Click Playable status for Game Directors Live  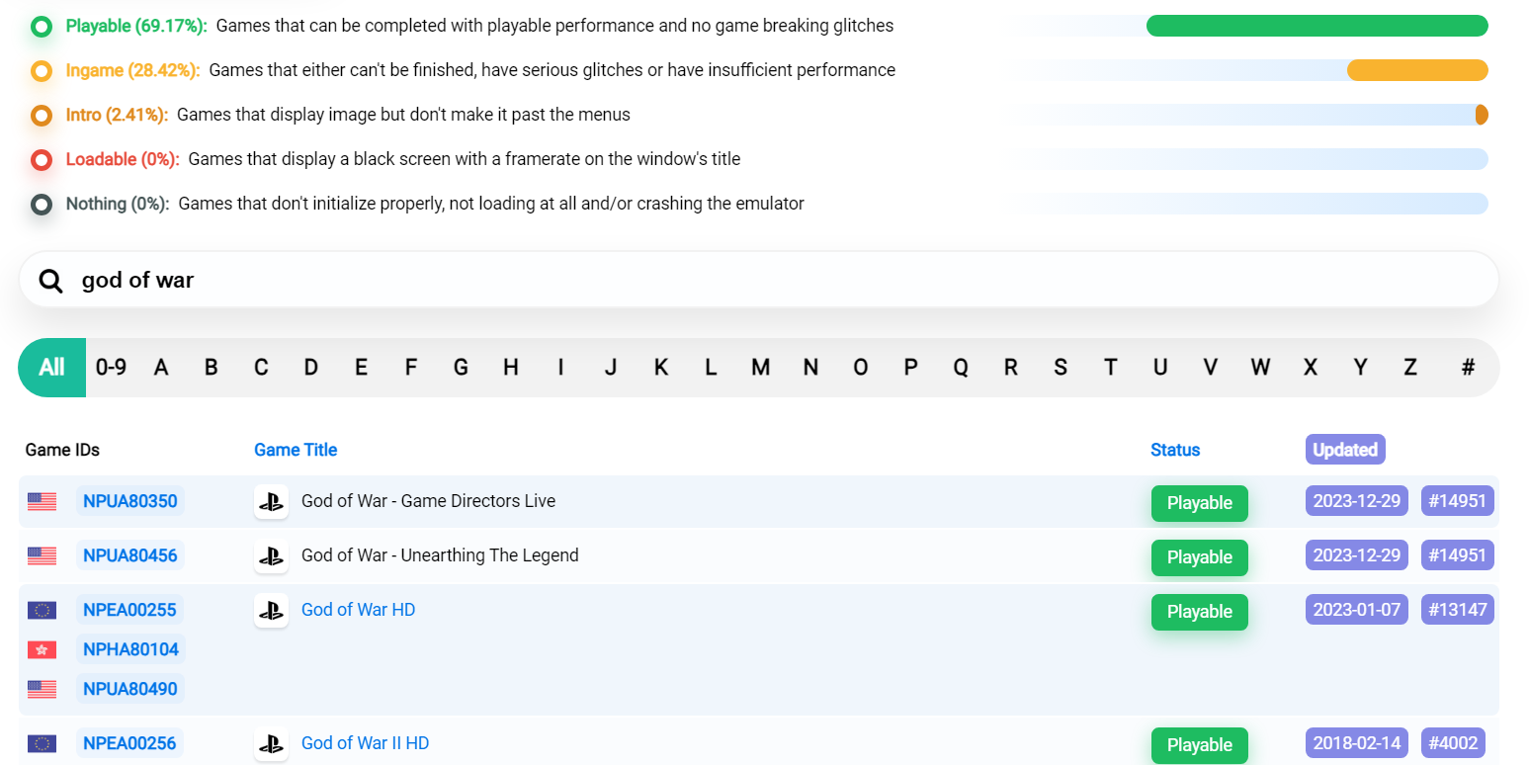pos(1200,503)
